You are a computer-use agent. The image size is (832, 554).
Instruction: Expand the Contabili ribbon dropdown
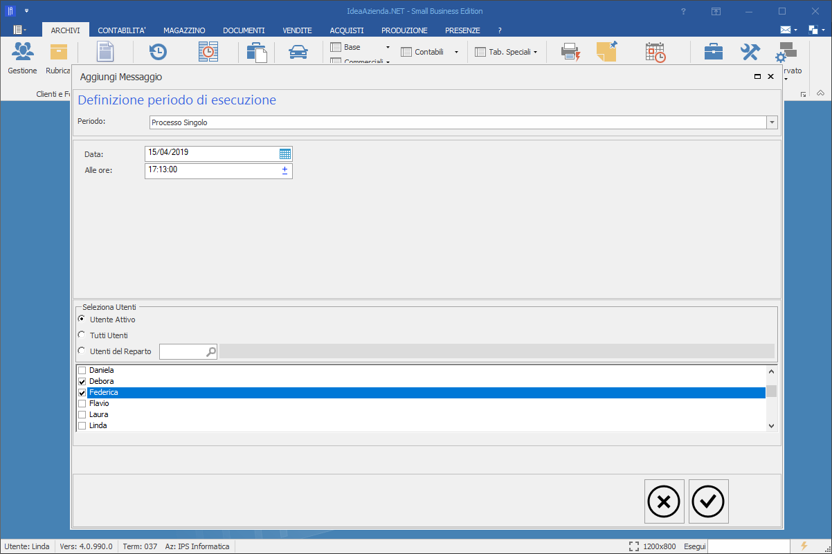coord(456,52)
